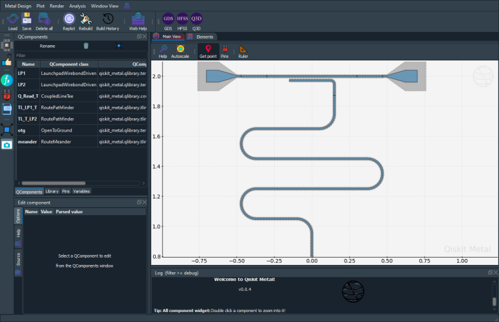Screen dimensions: 499x322
Task: Float the Edit component panel
Action: tap(139, 202)
